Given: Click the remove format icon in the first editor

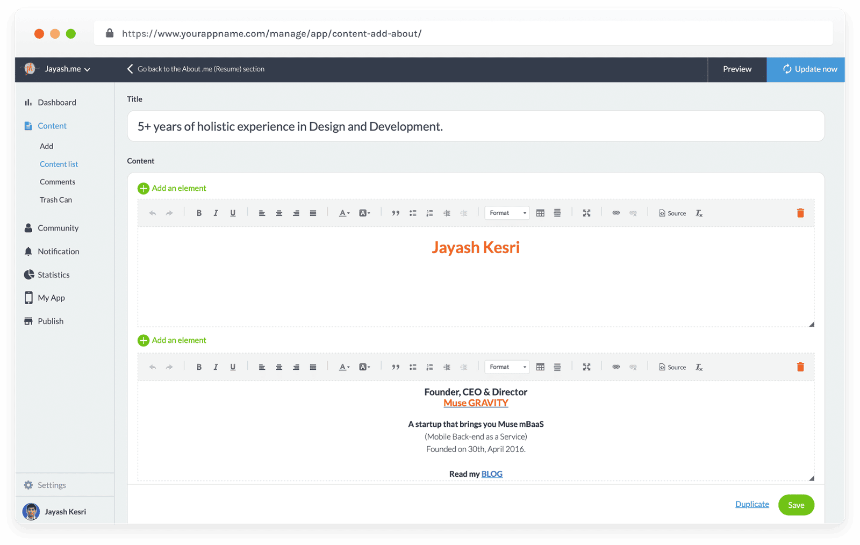Looking at the screenshot, I should pos(699,213).
